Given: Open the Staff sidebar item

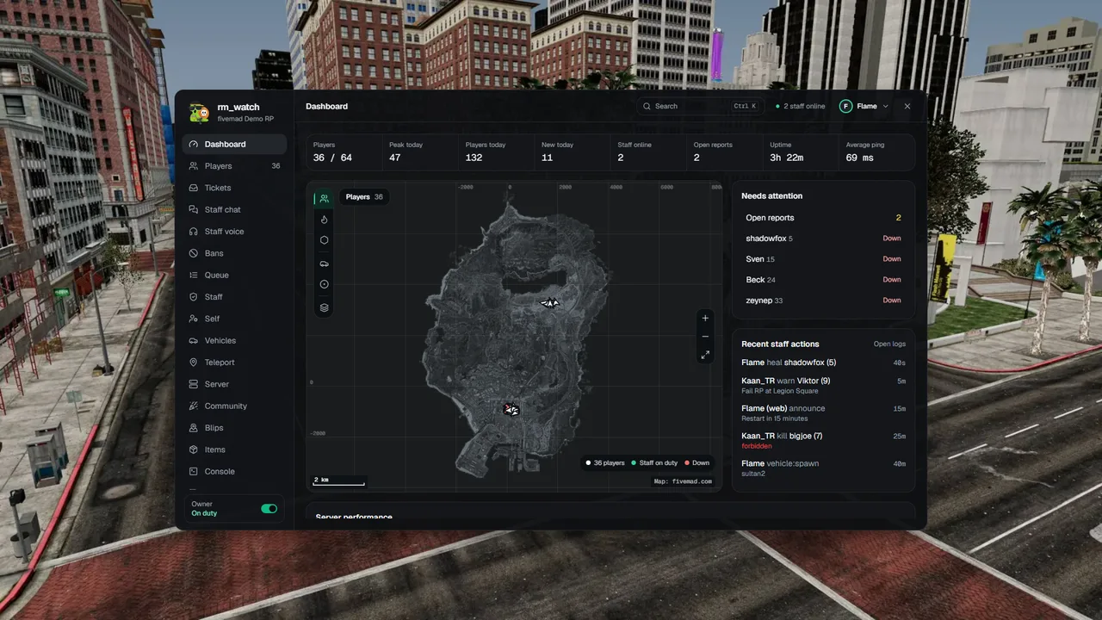Looking at the screenshot, I should point(235,297).
